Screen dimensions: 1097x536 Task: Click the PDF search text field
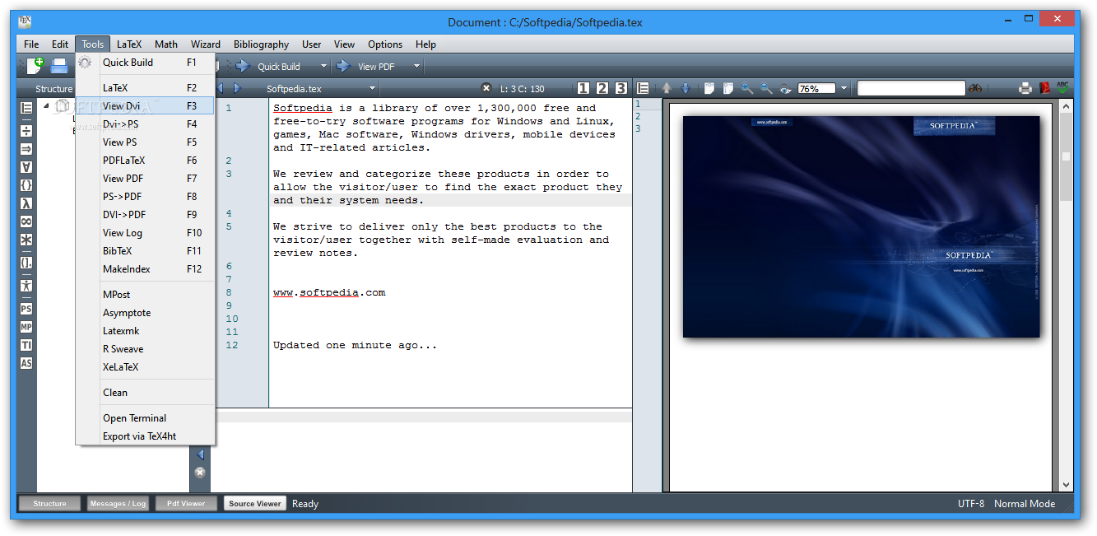coord(911,88)
